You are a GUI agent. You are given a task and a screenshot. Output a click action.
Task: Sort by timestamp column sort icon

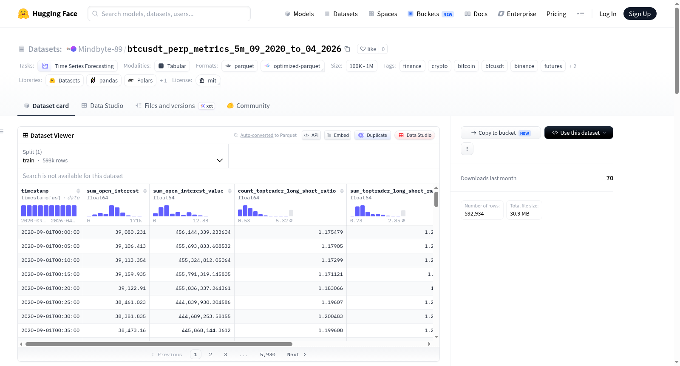click(x=78, y=191)
